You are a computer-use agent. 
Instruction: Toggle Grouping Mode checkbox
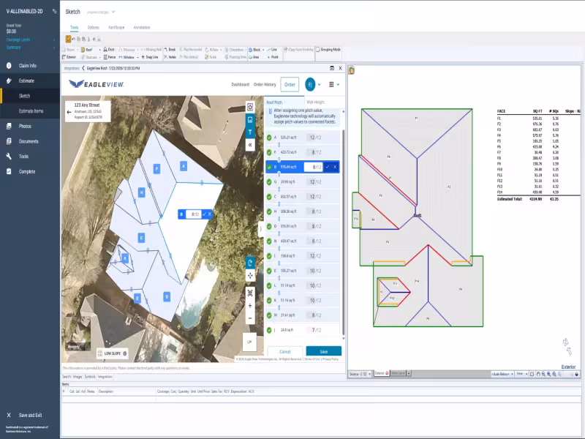click(x=318, y=49)
